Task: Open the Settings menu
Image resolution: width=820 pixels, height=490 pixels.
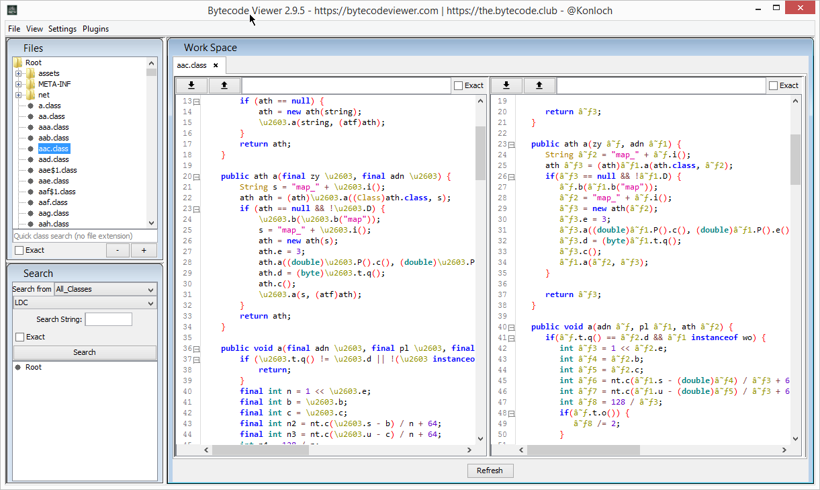Action: click(62, 29)
